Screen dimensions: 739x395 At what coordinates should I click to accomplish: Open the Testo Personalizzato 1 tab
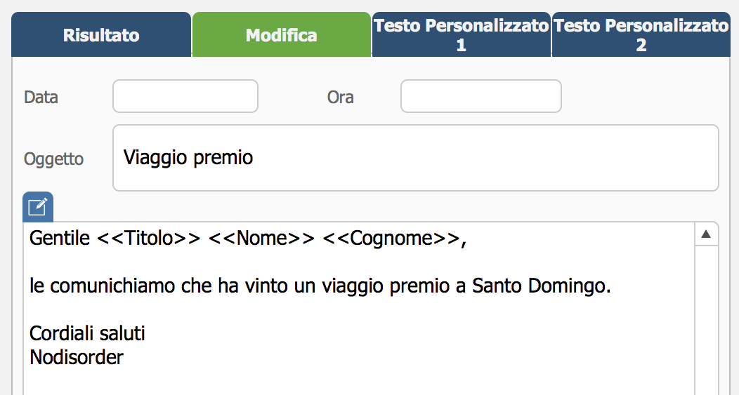click(x=462, y=35)
